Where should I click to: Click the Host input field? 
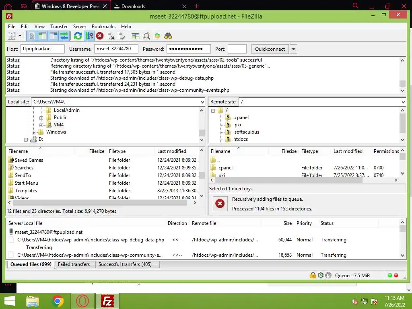[x=43, y=49]
